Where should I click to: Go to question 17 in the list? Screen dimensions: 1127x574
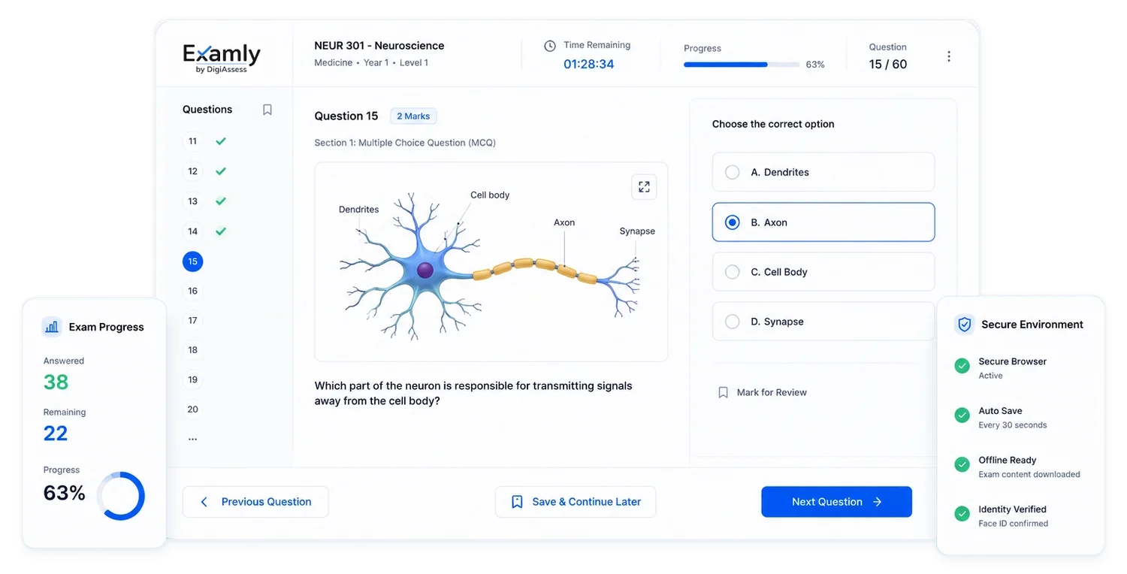(193, 321)
